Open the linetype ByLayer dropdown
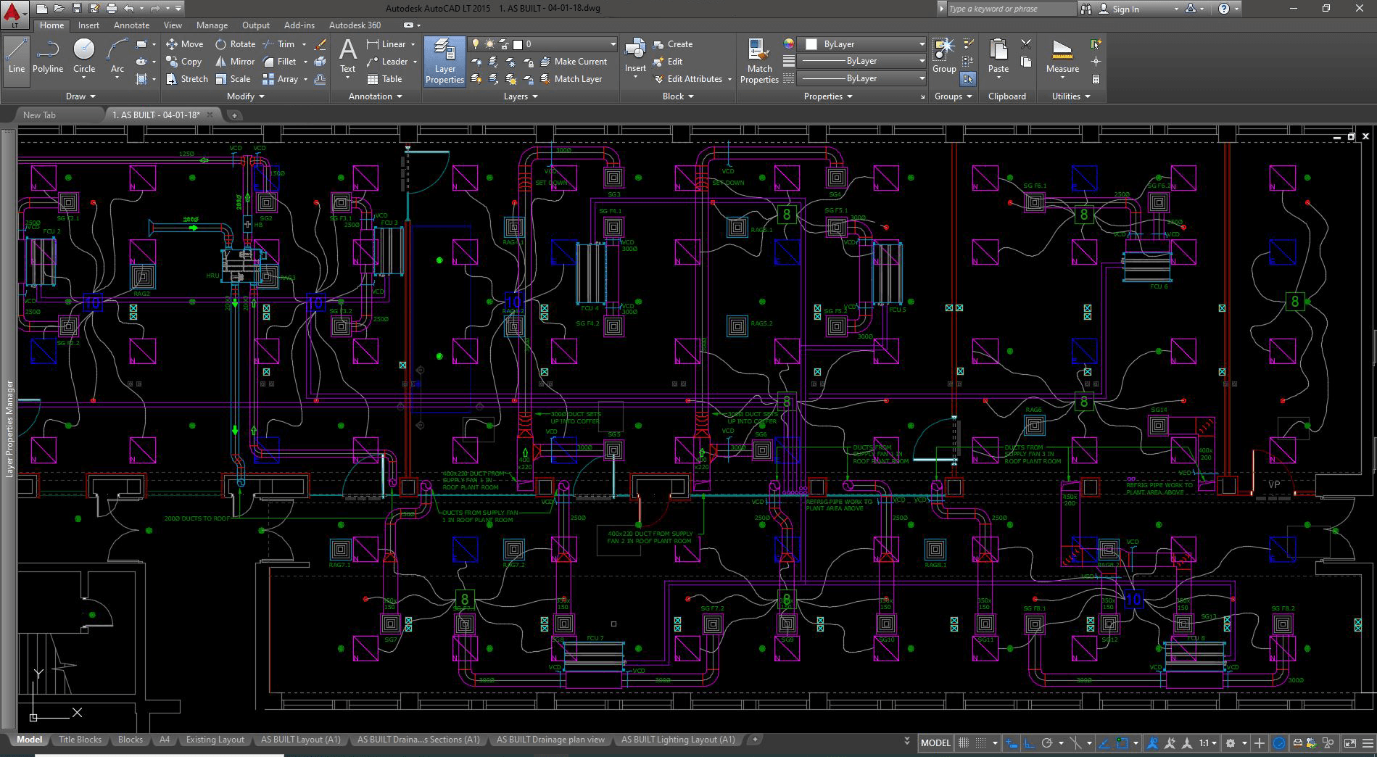The width and height of the screenshot is (1377, 757). click(861, 78)
